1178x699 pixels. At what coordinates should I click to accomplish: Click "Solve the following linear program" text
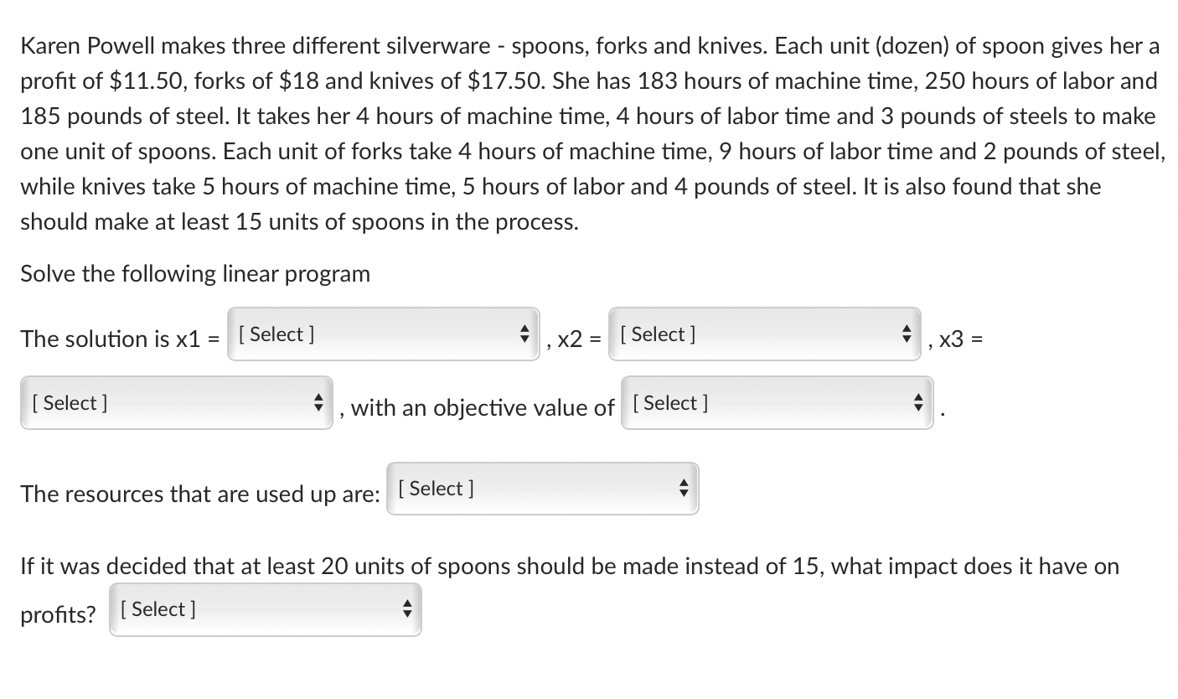195,274
